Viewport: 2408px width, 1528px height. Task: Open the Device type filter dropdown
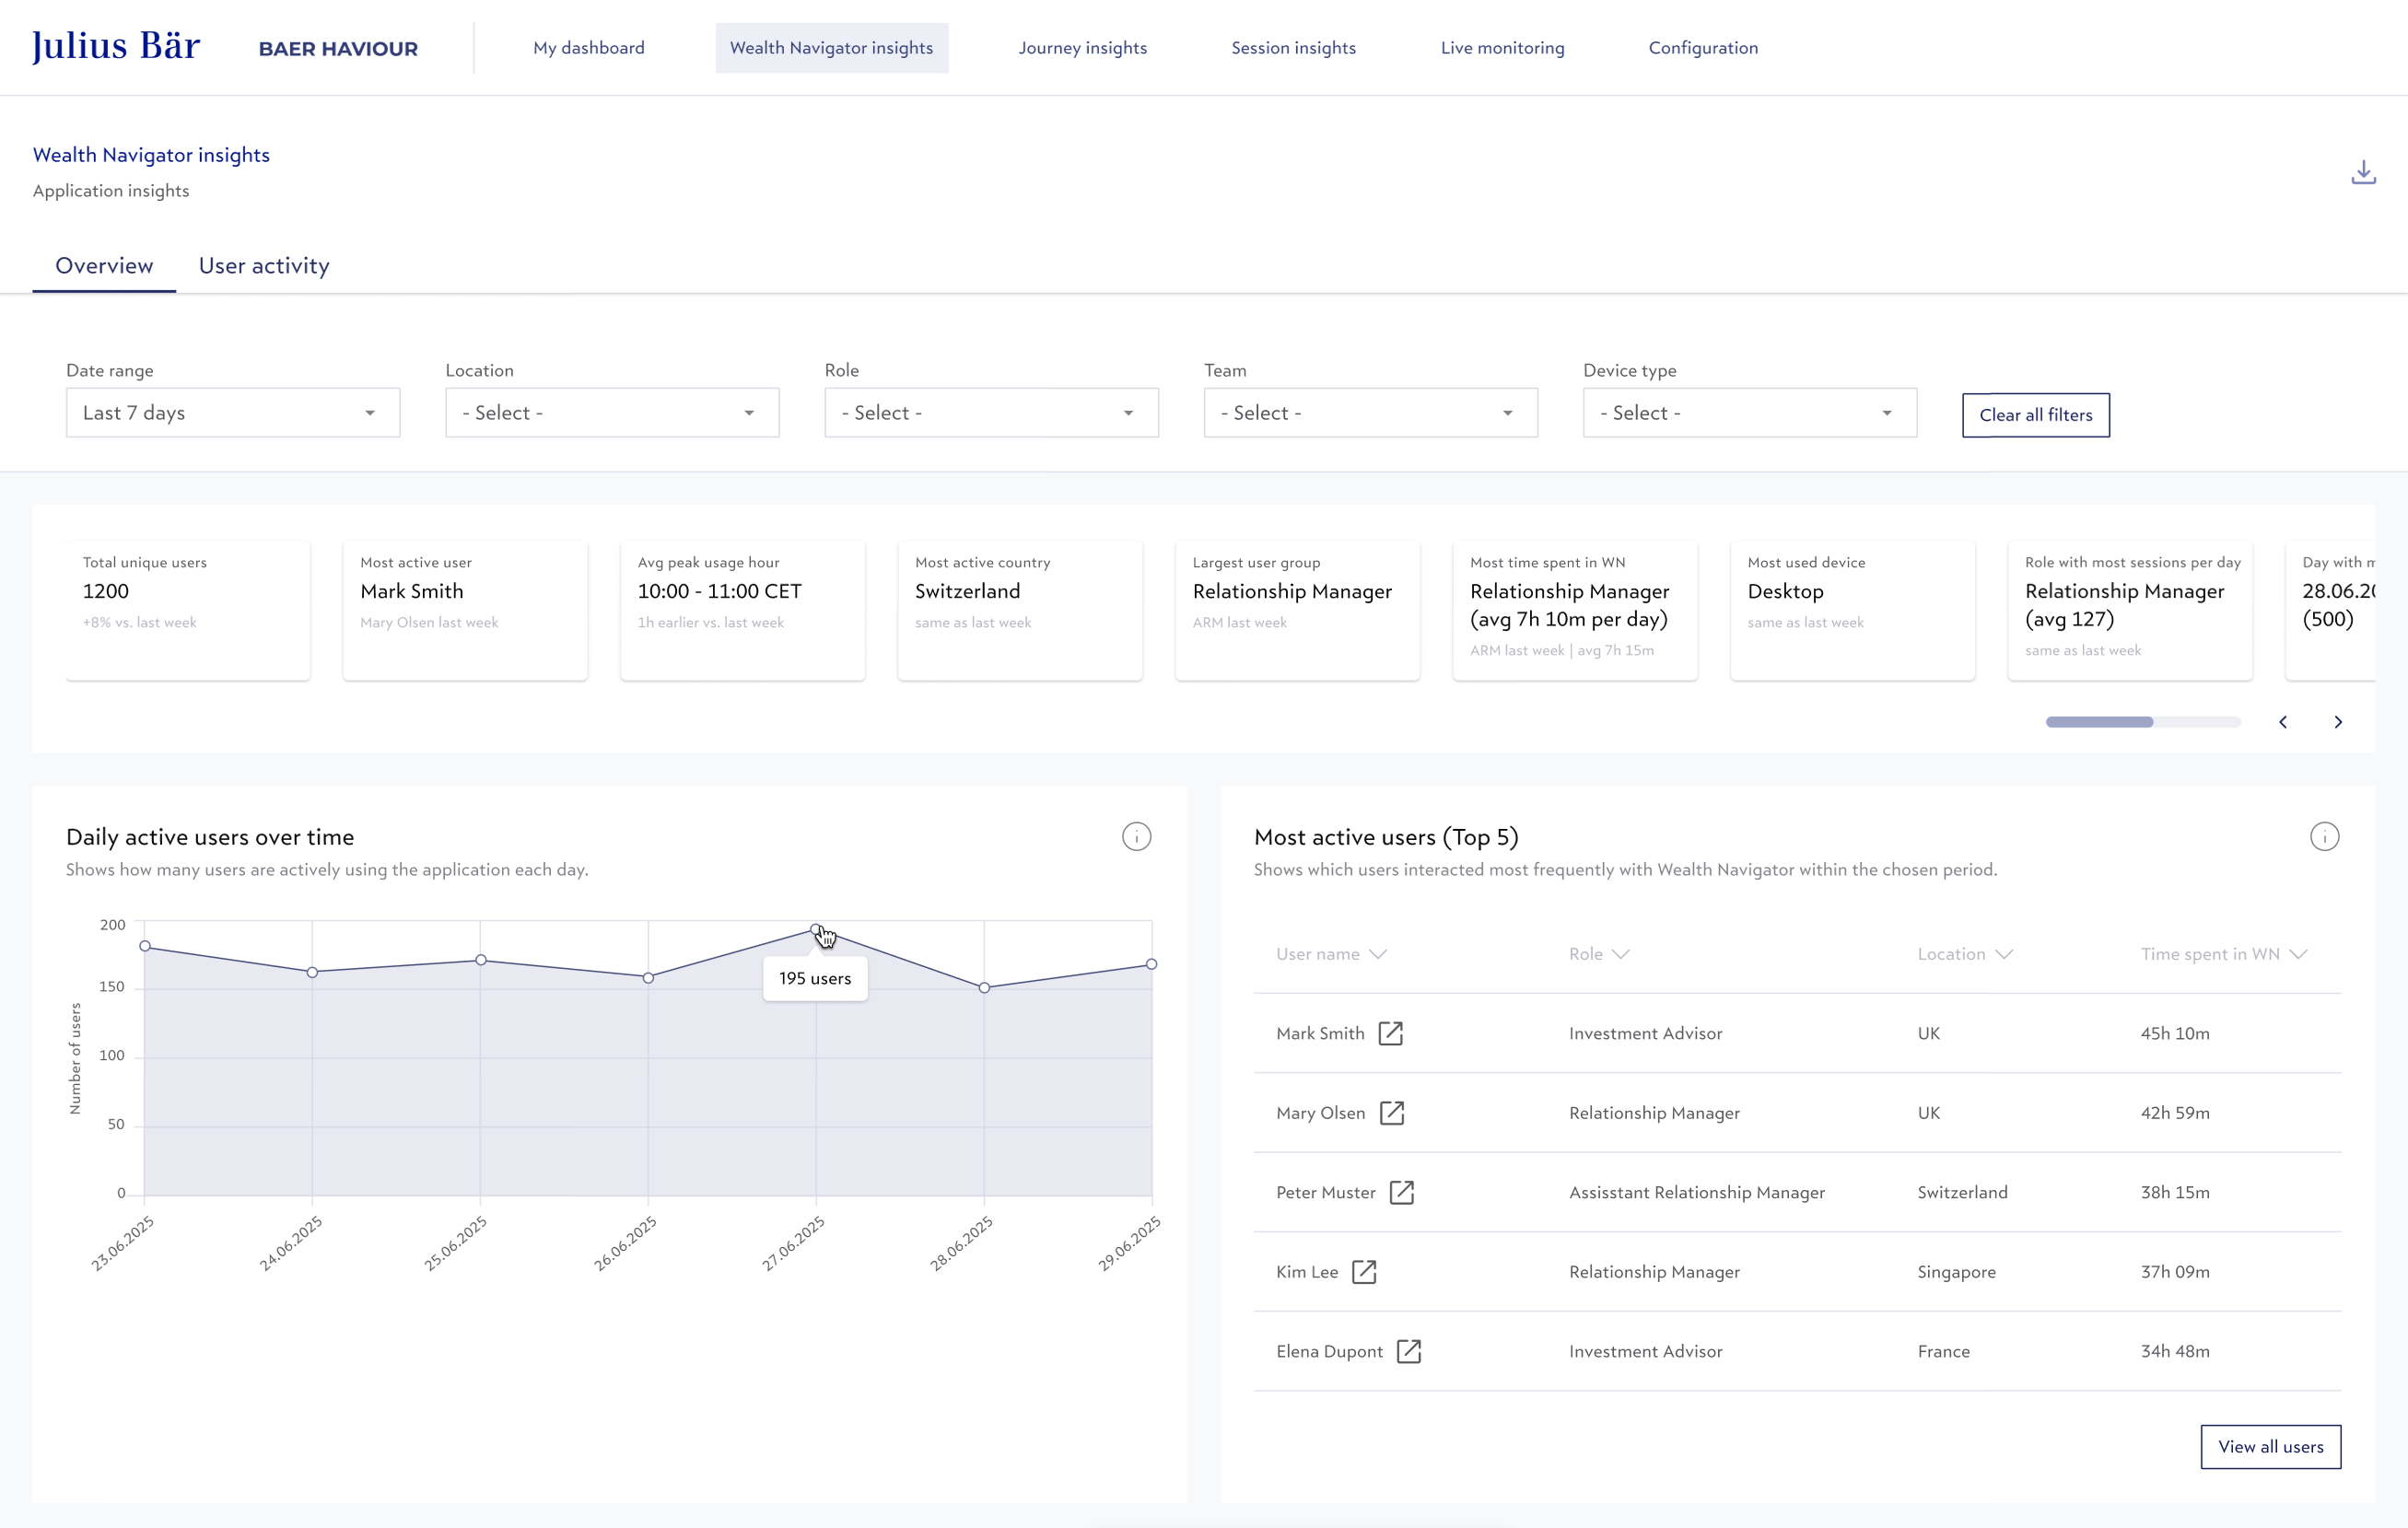click(1750, 413)
